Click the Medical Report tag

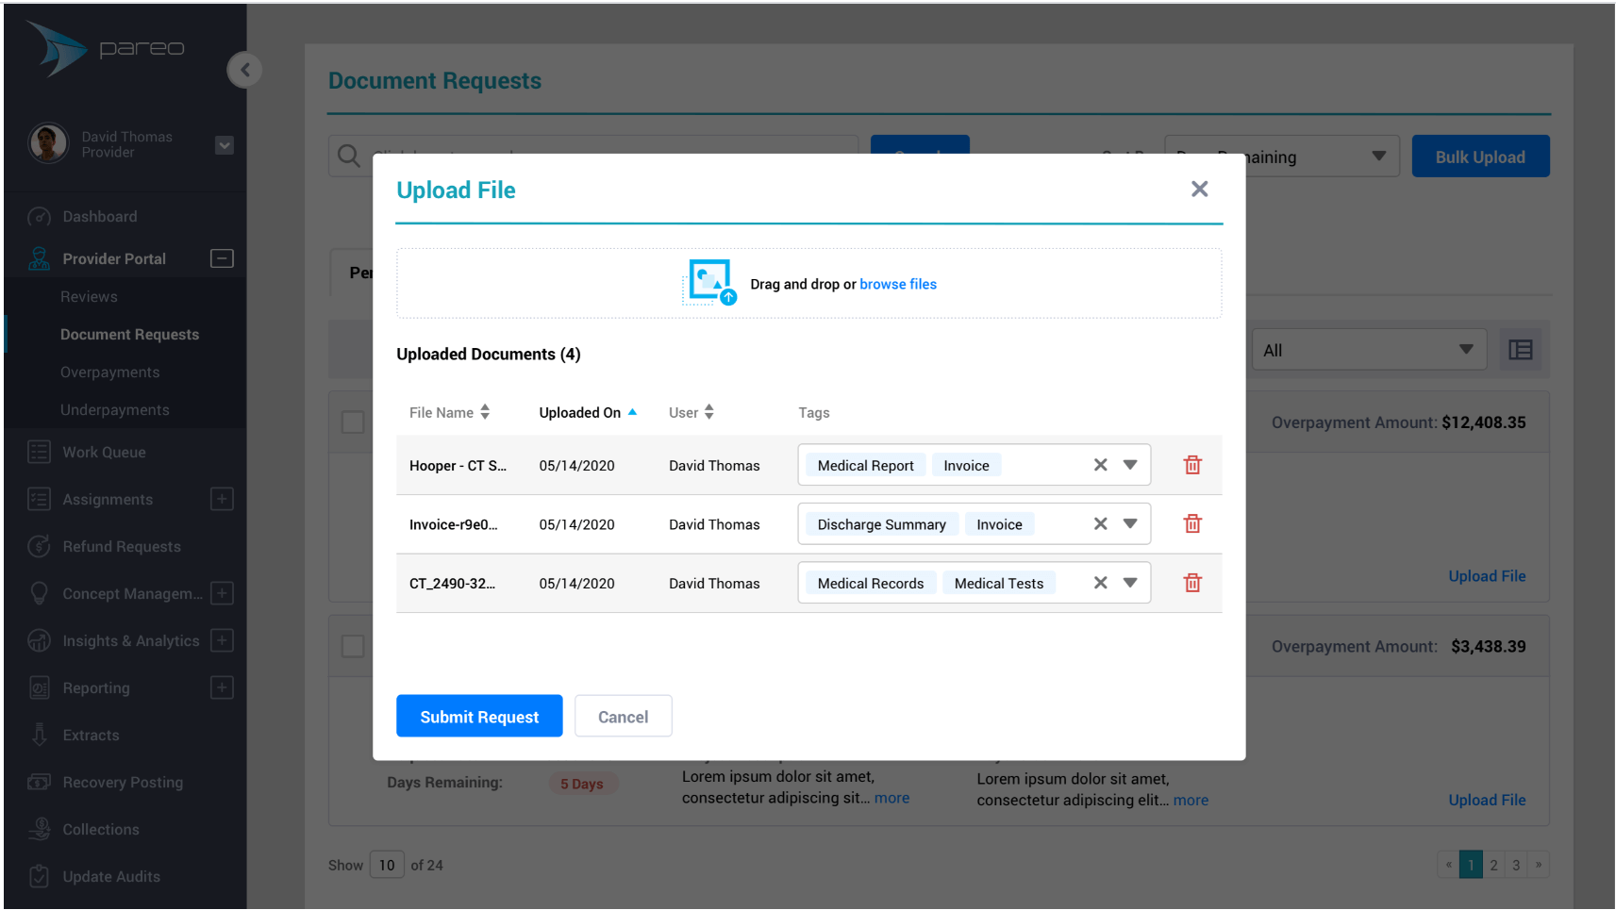[865, 466]
